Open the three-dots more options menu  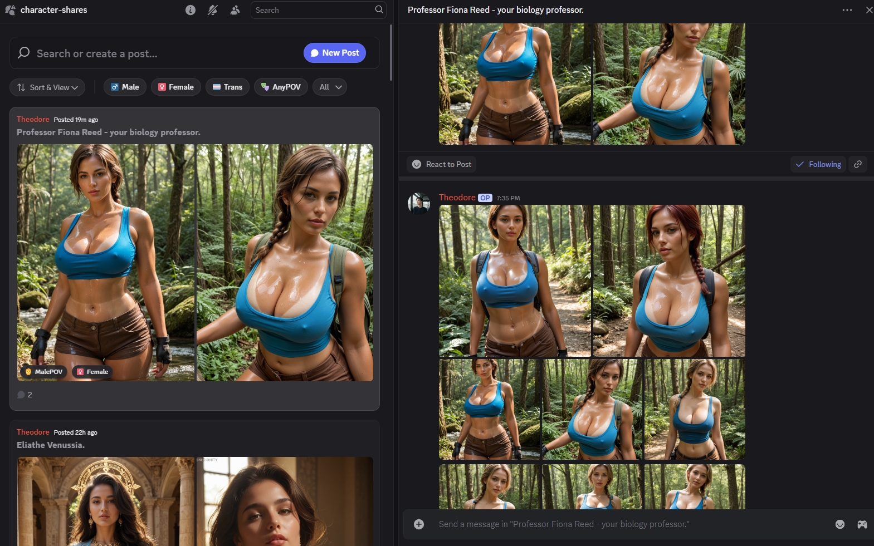[847, 10]
